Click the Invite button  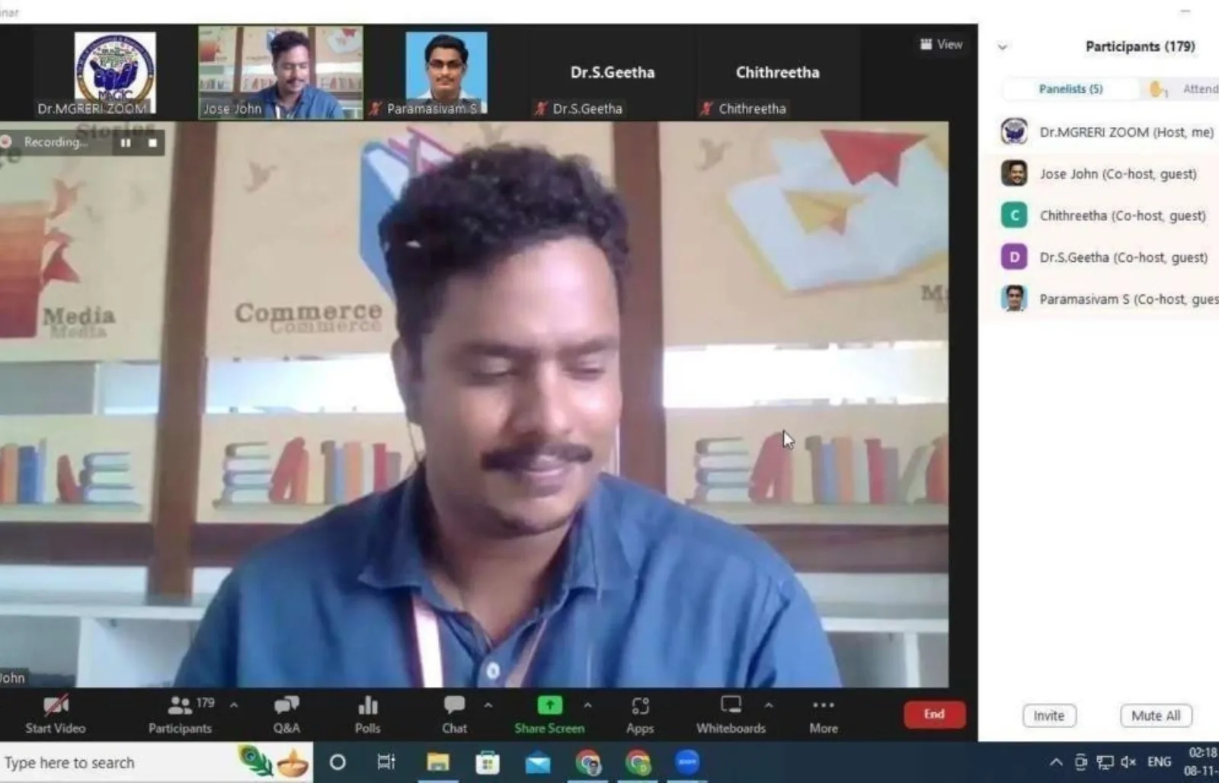(x=1048, y=715)
